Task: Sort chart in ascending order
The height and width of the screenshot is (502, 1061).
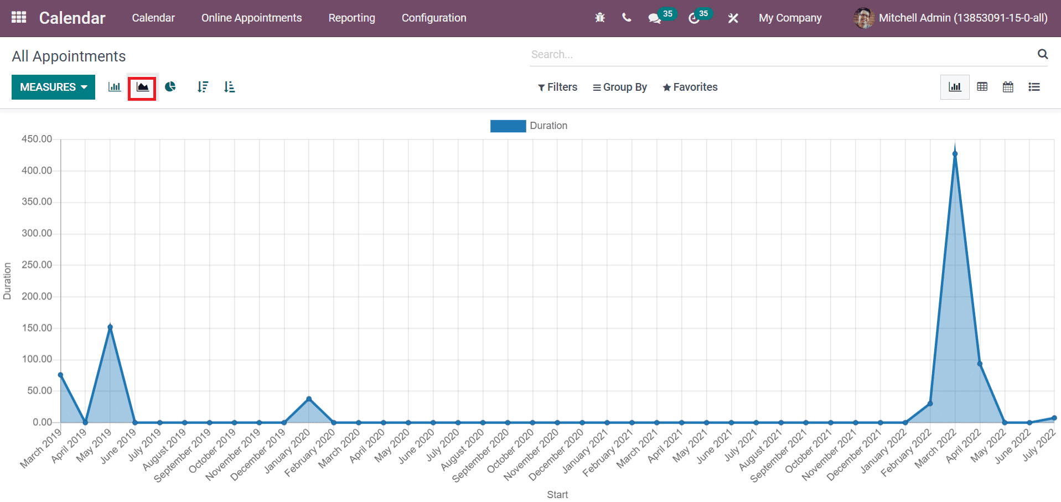Action: point(229,87)
